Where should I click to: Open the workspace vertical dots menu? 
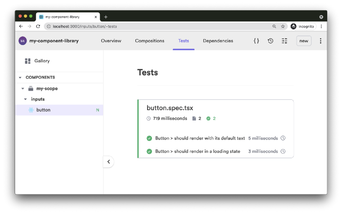pos(321,41)
